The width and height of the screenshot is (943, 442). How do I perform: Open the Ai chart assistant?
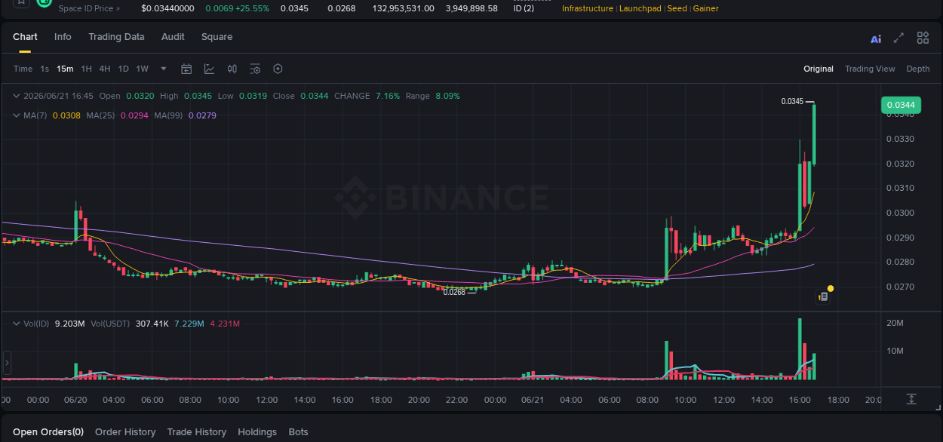[x=876, y=39]
